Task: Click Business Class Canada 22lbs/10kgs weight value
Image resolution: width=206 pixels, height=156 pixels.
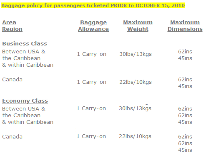Action: 136,82
